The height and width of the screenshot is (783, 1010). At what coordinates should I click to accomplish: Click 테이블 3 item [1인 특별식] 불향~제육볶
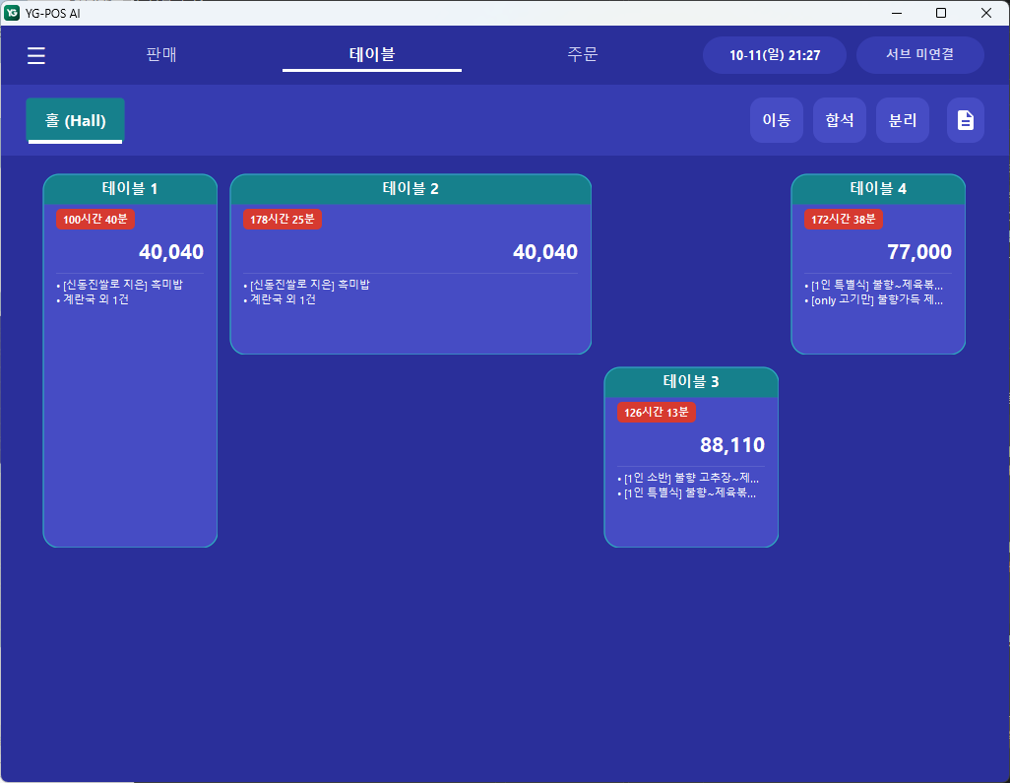point(687,493)
